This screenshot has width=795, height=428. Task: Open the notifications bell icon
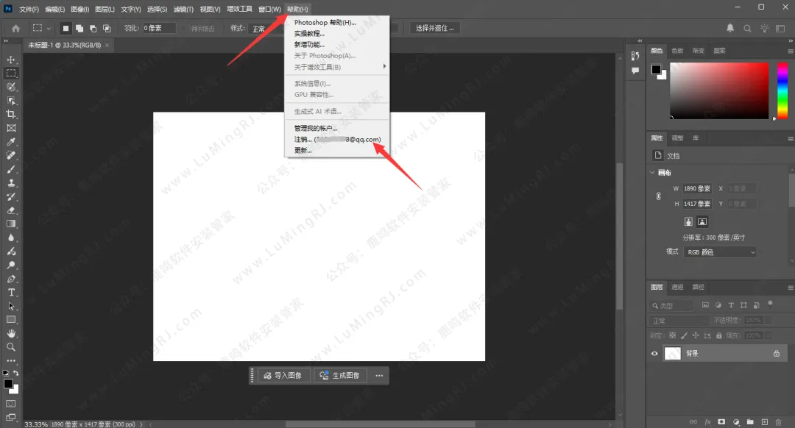tap(730, 29)
